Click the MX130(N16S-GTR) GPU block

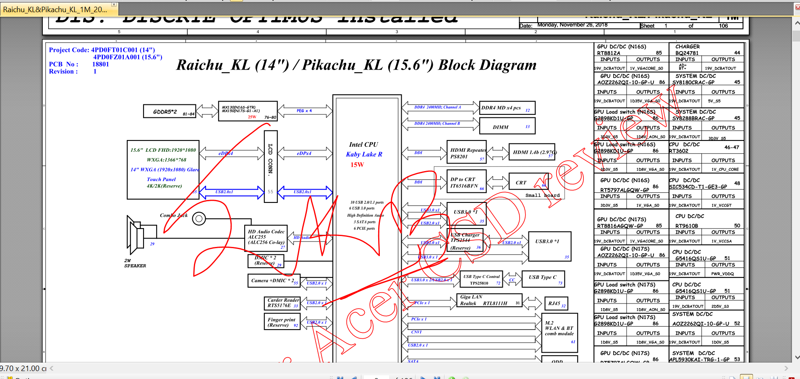click(248, 111)
